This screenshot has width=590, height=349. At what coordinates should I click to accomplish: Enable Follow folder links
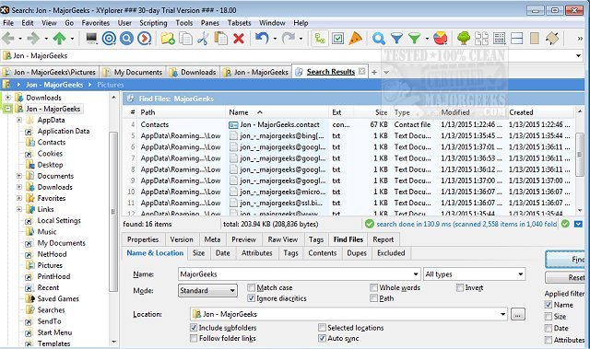(194, 338)
